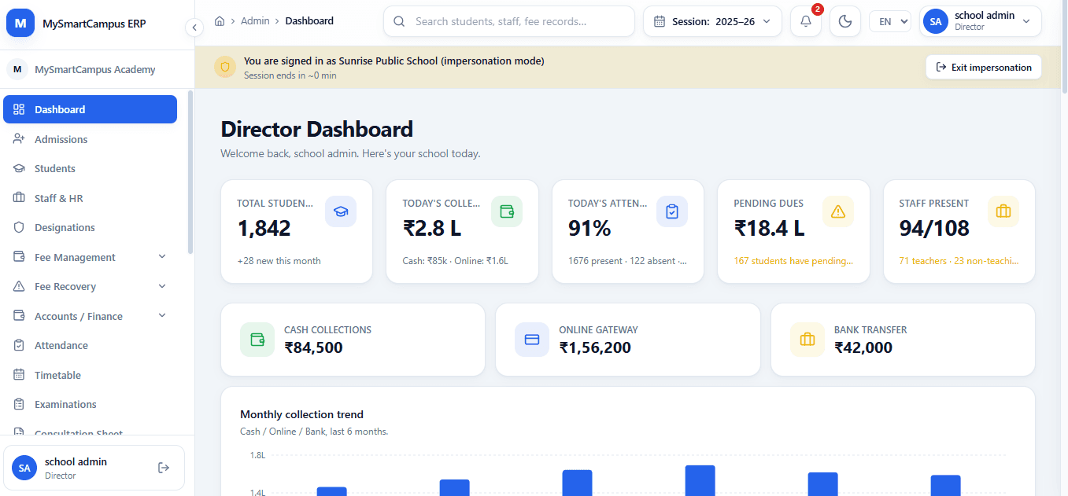Click the '167 students have pending' text
Screen dimensions: 1068x496
[793, 261]
